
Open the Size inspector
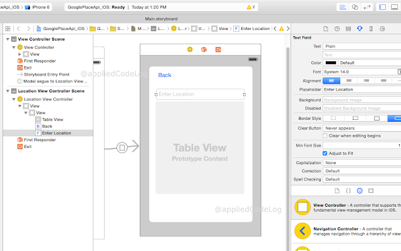click(371, 29)
